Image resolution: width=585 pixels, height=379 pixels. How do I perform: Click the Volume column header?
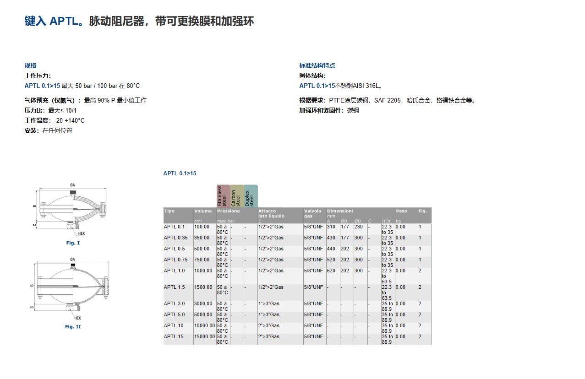203,211
